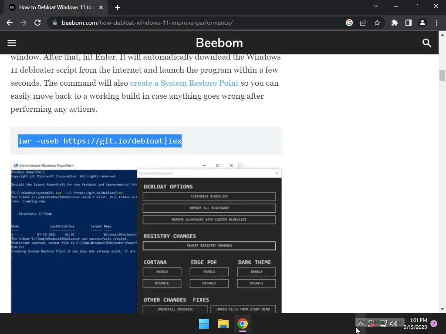Open network icon in system tray
This screenshot has height=334, width=446.
pos(383,323)
